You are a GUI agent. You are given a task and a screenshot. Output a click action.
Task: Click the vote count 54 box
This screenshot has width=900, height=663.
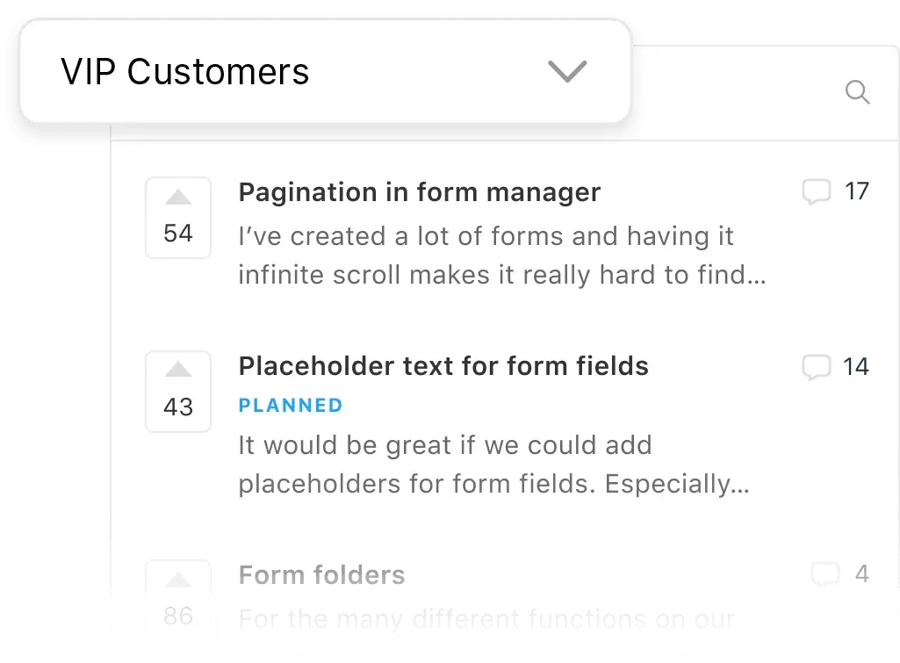tap(178, 232)
